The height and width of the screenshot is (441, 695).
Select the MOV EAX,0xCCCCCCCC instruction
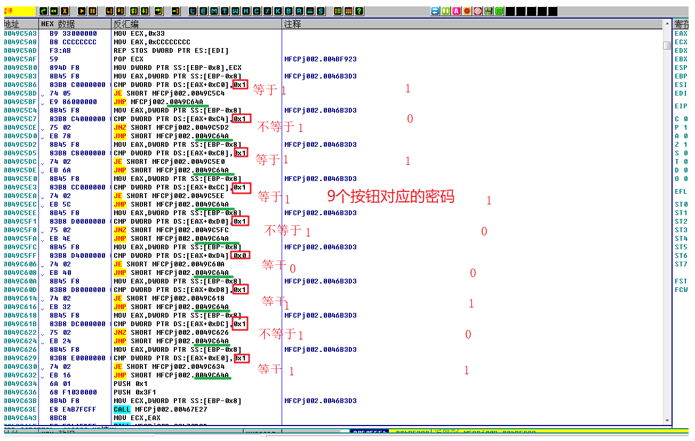click(x=152, y=42)
